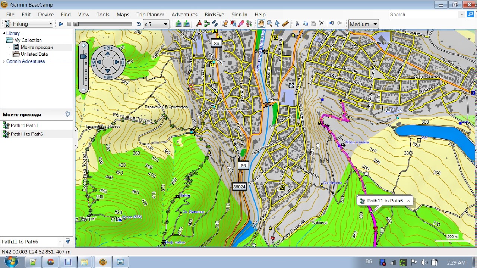Screen dimensions: 477x268
Task: Collapse the side panel with arrow handle
Action: pos(75,130)
